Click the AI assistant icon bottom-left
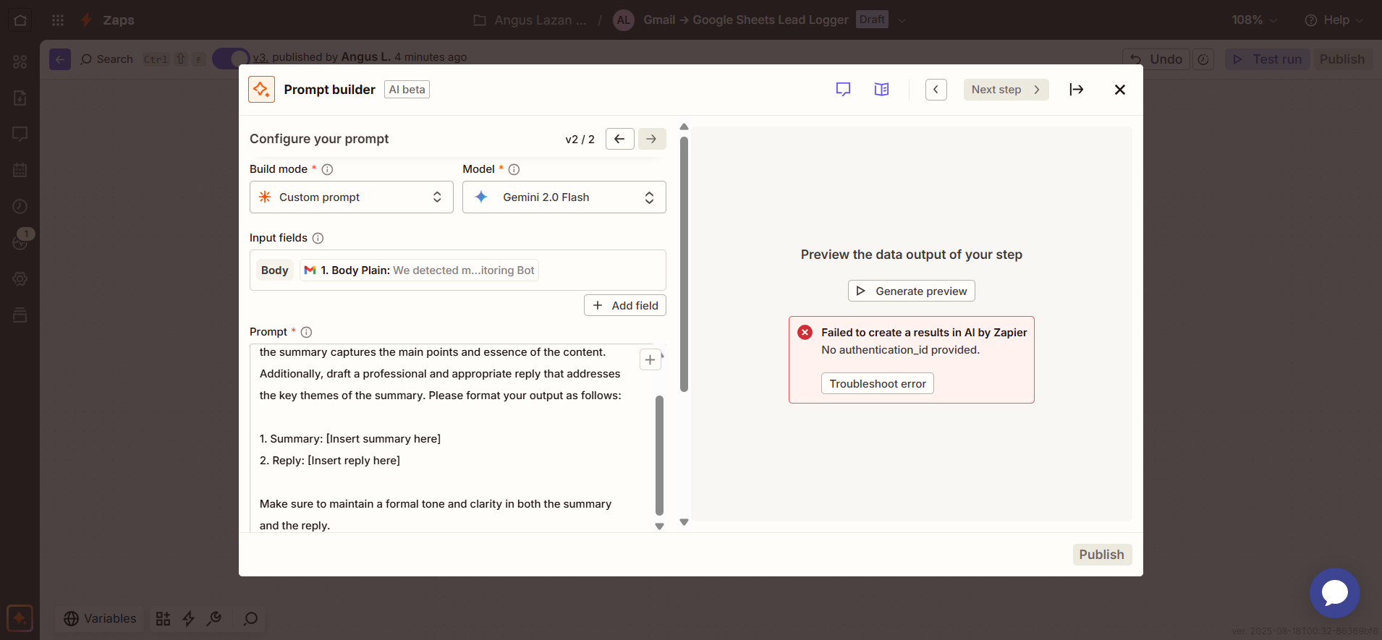Viewport: 1382px width, 640px height. pos(20,618)
